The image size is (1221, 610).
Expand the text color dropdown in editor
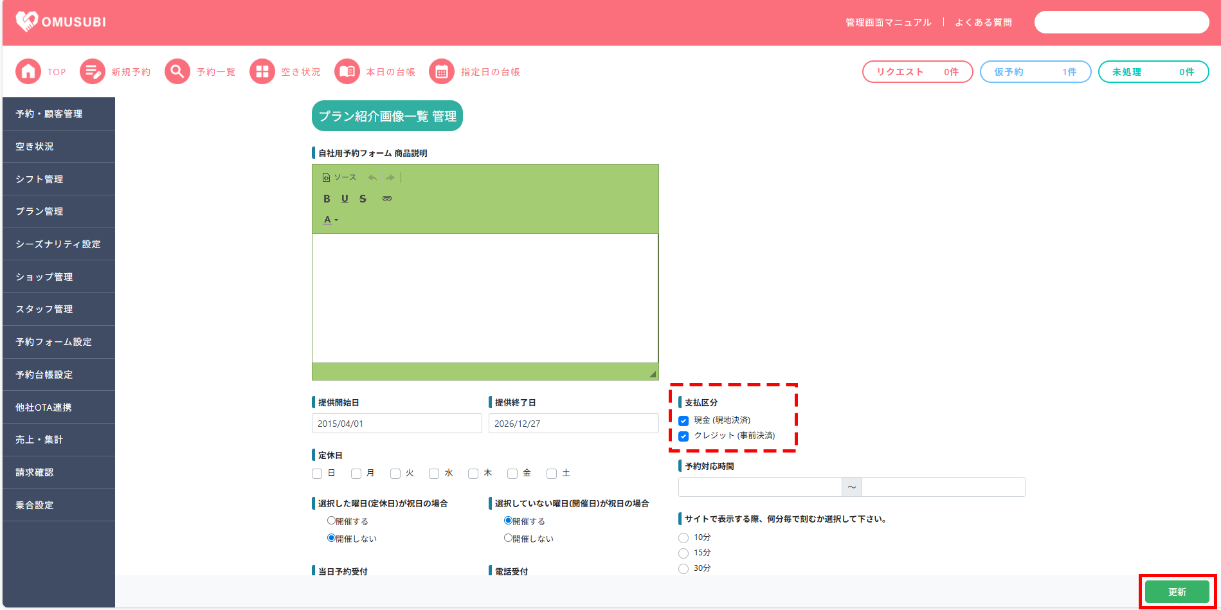[x=330, y=220]
